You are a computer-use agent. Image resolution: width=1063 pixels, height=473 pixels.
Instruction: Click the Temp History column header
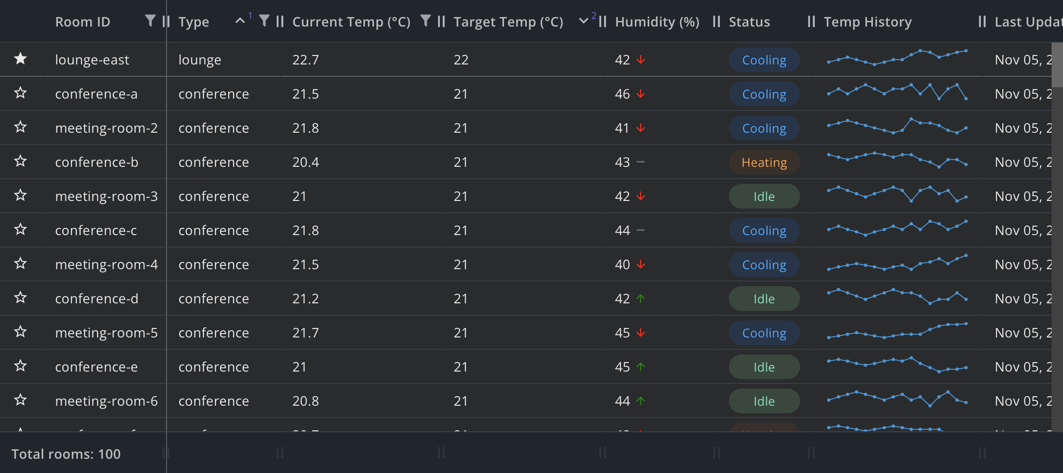pos(867,22)
